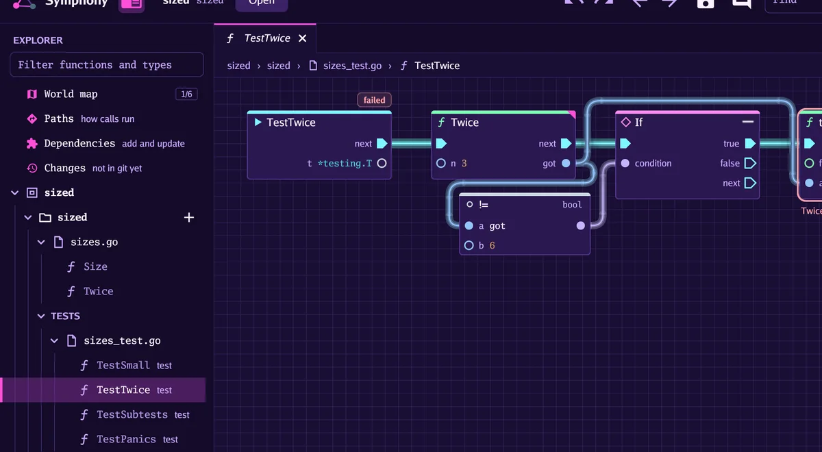822x452 pixels.
Task: Select the Twice node title
Action: [464, 123]
